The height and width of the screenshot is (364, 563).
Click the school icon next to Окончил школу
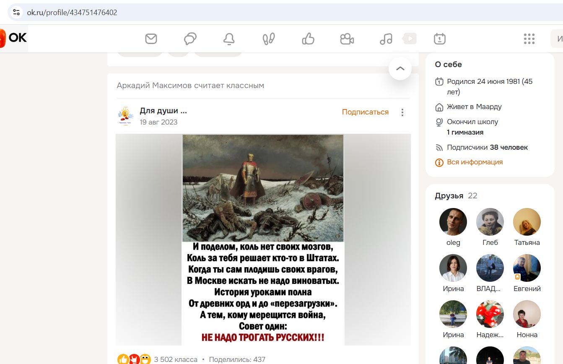coord(439,122)
